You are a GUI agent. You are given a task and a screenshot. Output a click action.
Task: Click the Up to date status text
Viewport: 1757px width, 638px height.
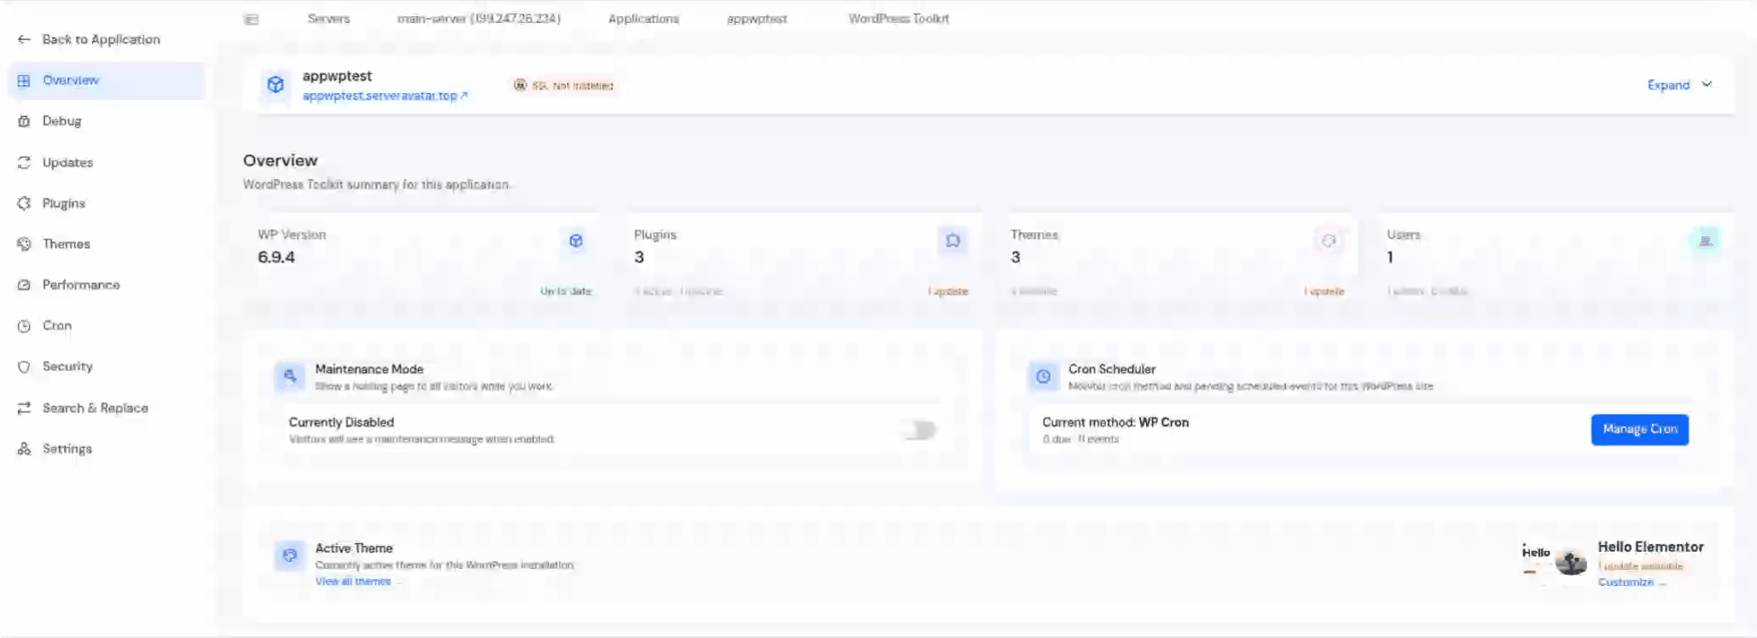tap(566, 292)
